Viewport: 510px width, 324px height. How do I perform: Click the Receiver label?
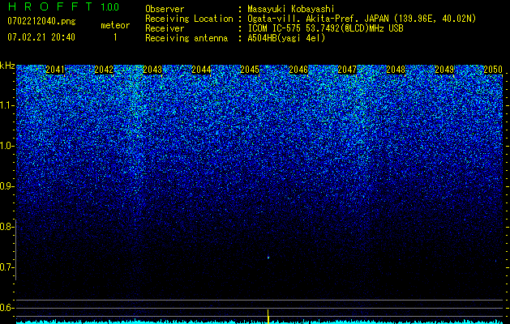point(165,28)
